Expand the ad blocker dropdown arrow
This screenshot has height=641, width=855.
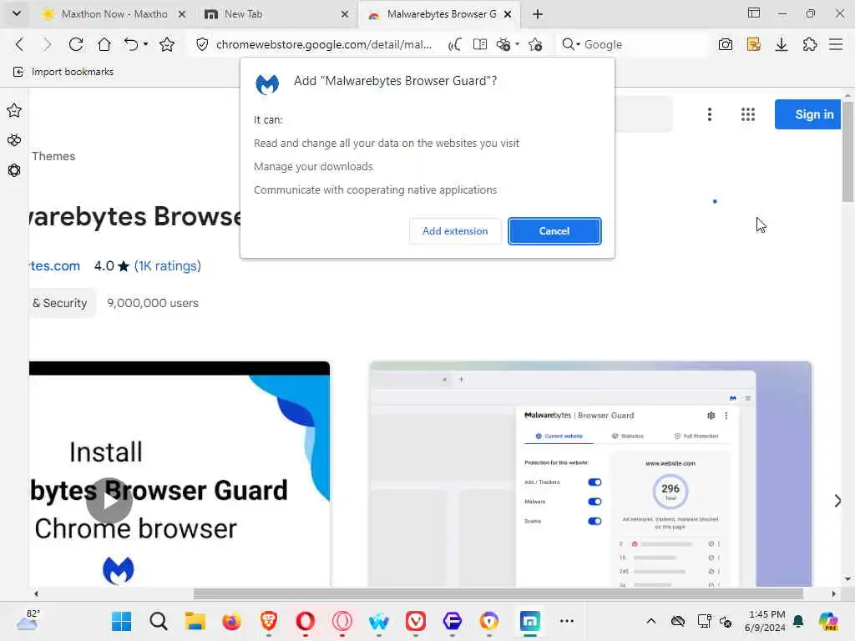click(517, 44)
